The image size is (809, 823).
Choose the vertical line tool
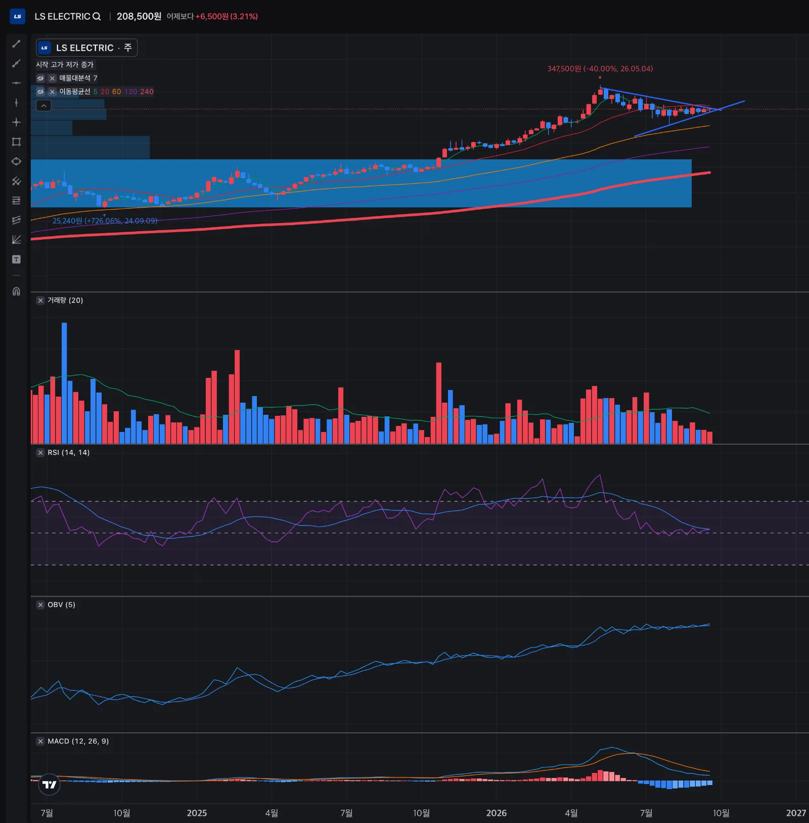point(16,103)
